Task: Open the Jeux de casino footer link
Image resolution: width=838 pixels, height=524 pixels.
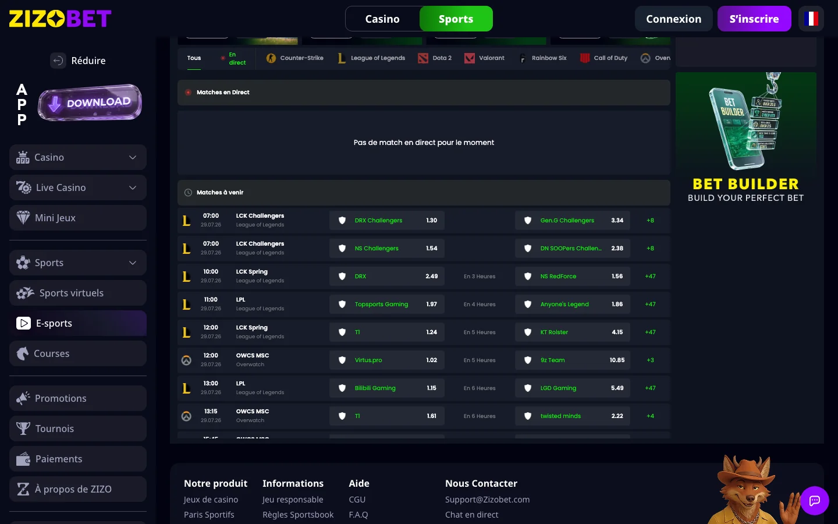Action: point(211,500)
